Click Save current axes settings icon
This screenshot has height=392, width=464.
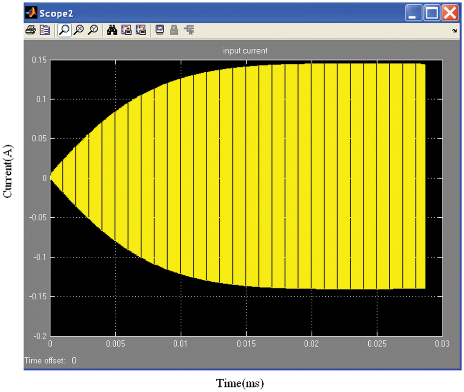pyautogui.click(x=127, y=30)
